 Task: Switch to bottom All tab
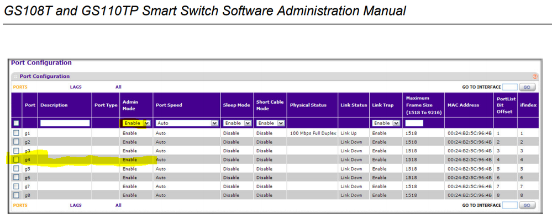pyautogui.click(x=118, y=205)
